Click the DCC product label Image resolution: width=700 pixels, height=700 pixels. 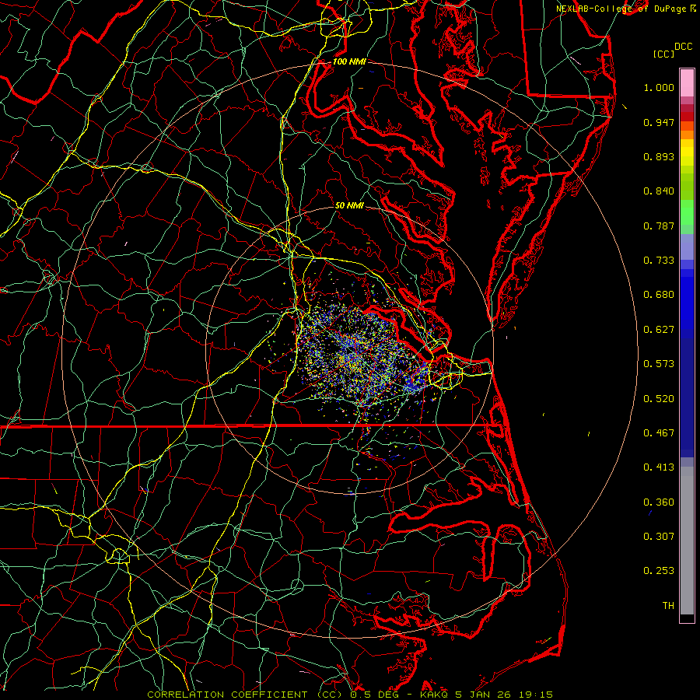coord(683,47)
